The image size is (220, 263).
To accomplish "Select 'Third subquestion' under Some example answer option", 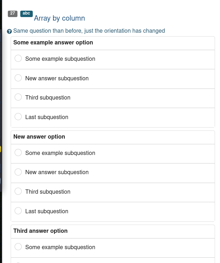I will pos(18,97).
